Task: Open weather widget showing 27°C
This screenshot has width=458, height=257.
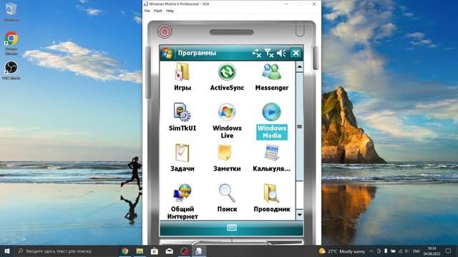Action: click(x=342, y=251)
